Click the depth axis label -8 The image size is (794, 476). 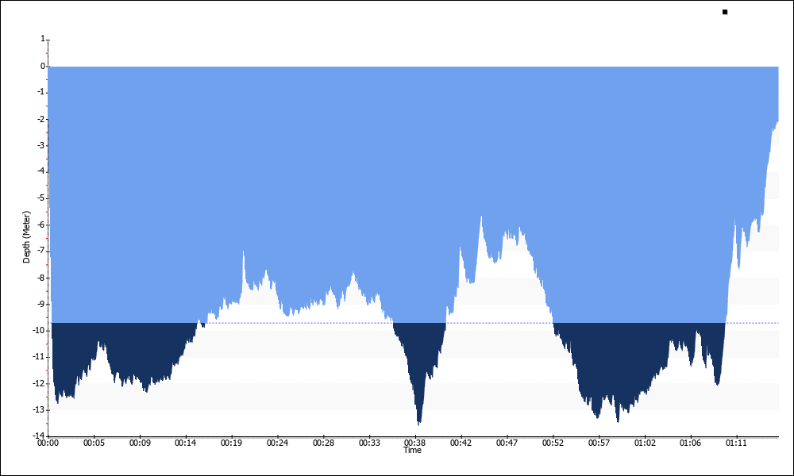tap(41, 277)
